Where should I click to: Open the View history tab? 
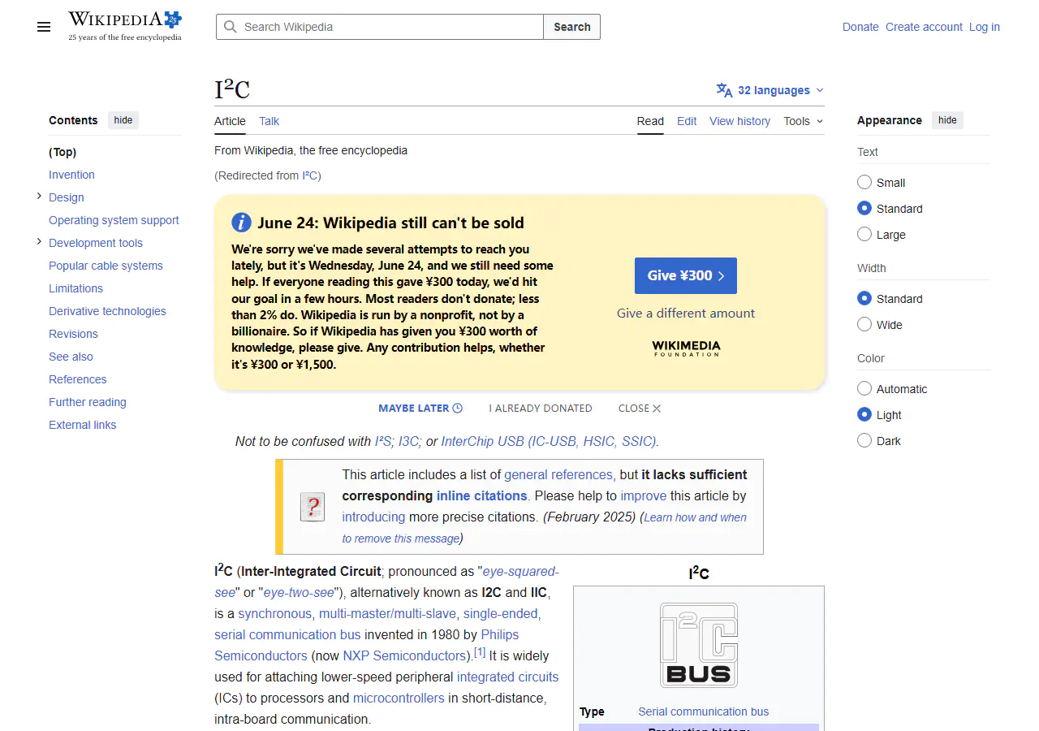coord(739,121)
